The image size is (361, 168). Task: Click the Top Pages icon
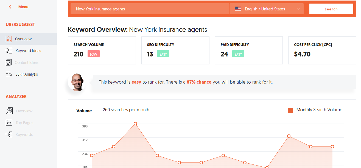pos(9,123)
